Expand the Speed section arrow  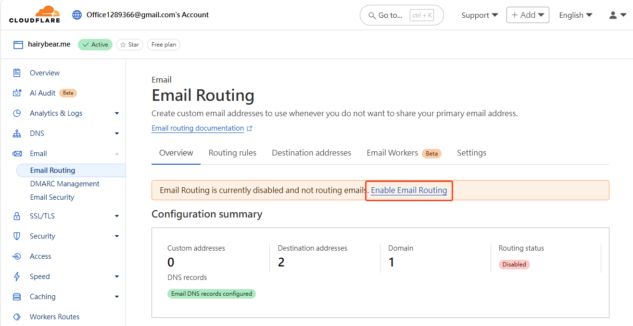pyautogui.click(x=117, y=277)
